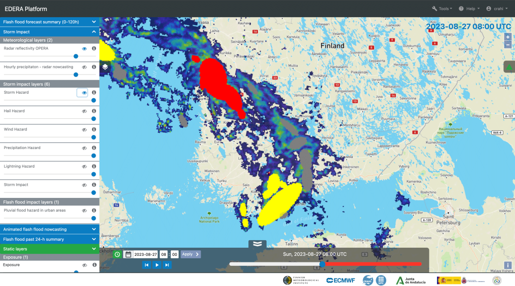This screenshot has width=515, height=286.
Task: Click the Apply button
Action: pyautogui.click(x=190, y=254)
